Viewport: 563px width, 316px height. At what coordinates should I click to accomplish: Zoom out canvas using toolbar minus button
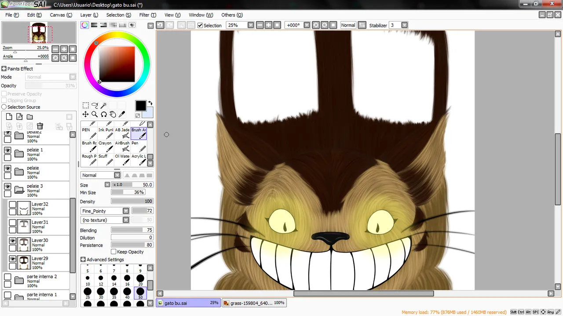(260, 25)
